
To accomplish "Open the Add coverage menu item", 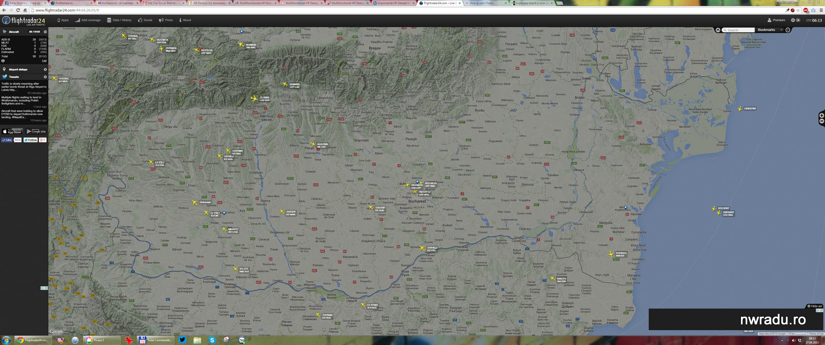I will click(88, 20).
